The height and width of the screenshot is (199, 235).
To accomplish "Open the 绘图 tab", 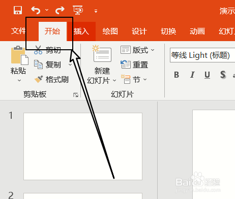I will click(110, 31).
